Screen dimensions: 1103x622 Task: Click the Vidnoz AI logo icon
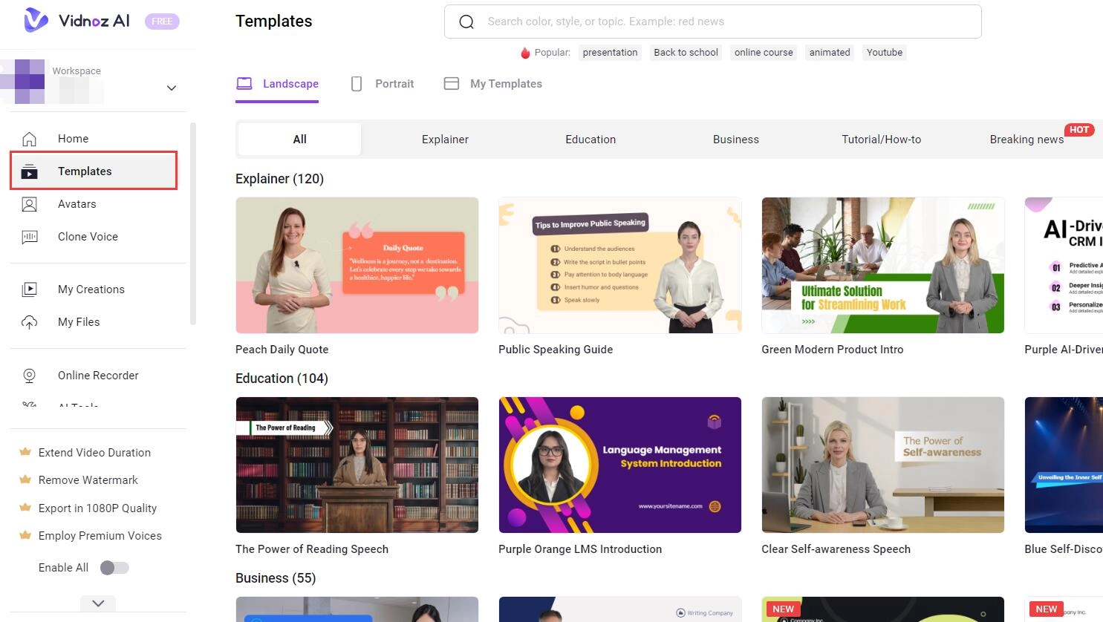(x=36, y=21)
